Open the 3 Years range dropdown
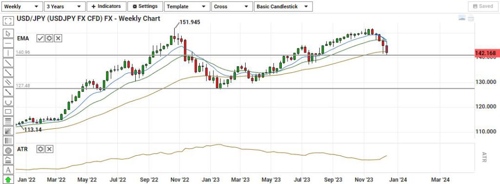500x184 pixels. tap(64, 6)
